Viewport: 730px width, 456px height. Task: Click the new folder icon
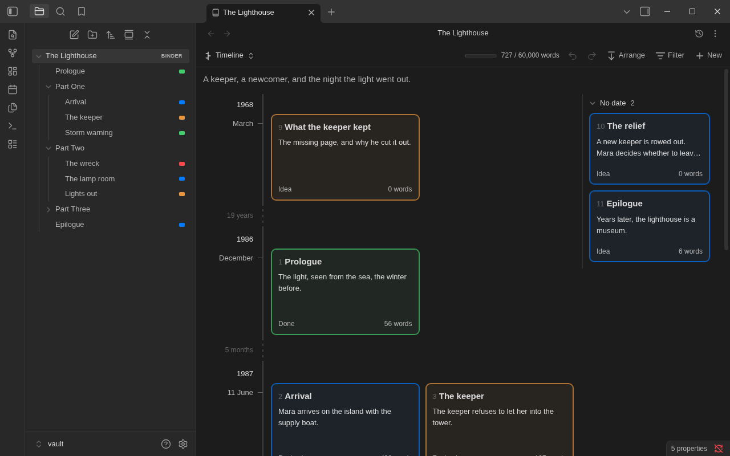pos(92,35)
